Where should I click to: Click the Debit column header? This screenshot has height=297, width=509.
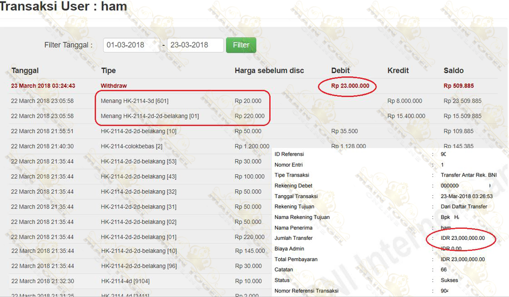pyautogui.click(x=341, y=70)
